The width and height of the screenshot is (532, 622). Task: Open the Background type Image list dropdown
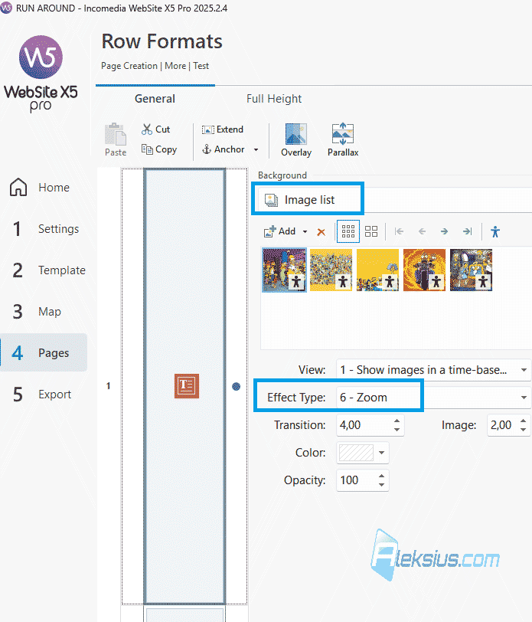394,200
